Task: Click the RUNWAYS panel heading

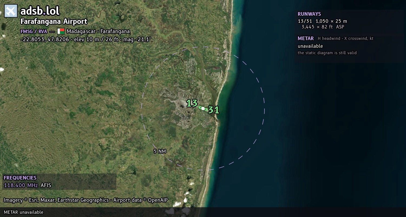Action: (x=309, y=14)
